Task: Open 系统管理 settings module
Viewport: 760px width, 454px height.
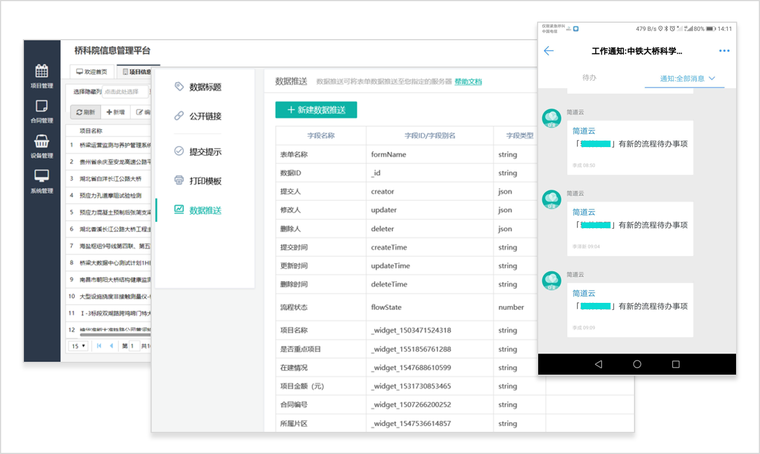Action: [x=41, y=183]
